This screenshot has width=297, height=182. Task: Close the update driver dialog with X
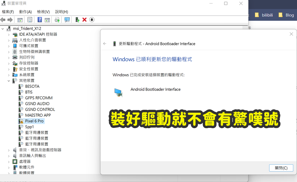click(x=291, y=34)
